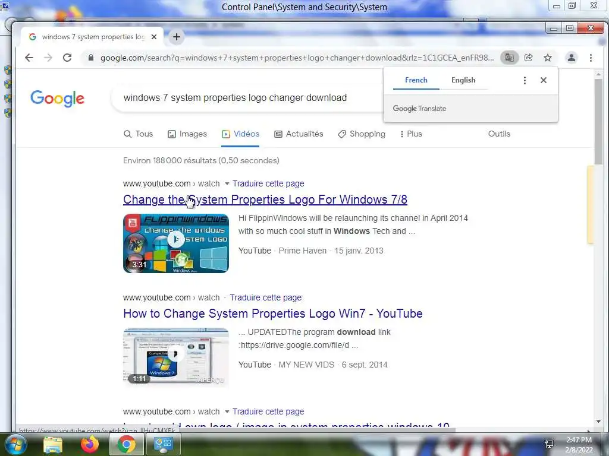Select the Vidéos results tab
The height and width of the screenshot is (456, 609).
pyautogui.click(x=240, y=134)
